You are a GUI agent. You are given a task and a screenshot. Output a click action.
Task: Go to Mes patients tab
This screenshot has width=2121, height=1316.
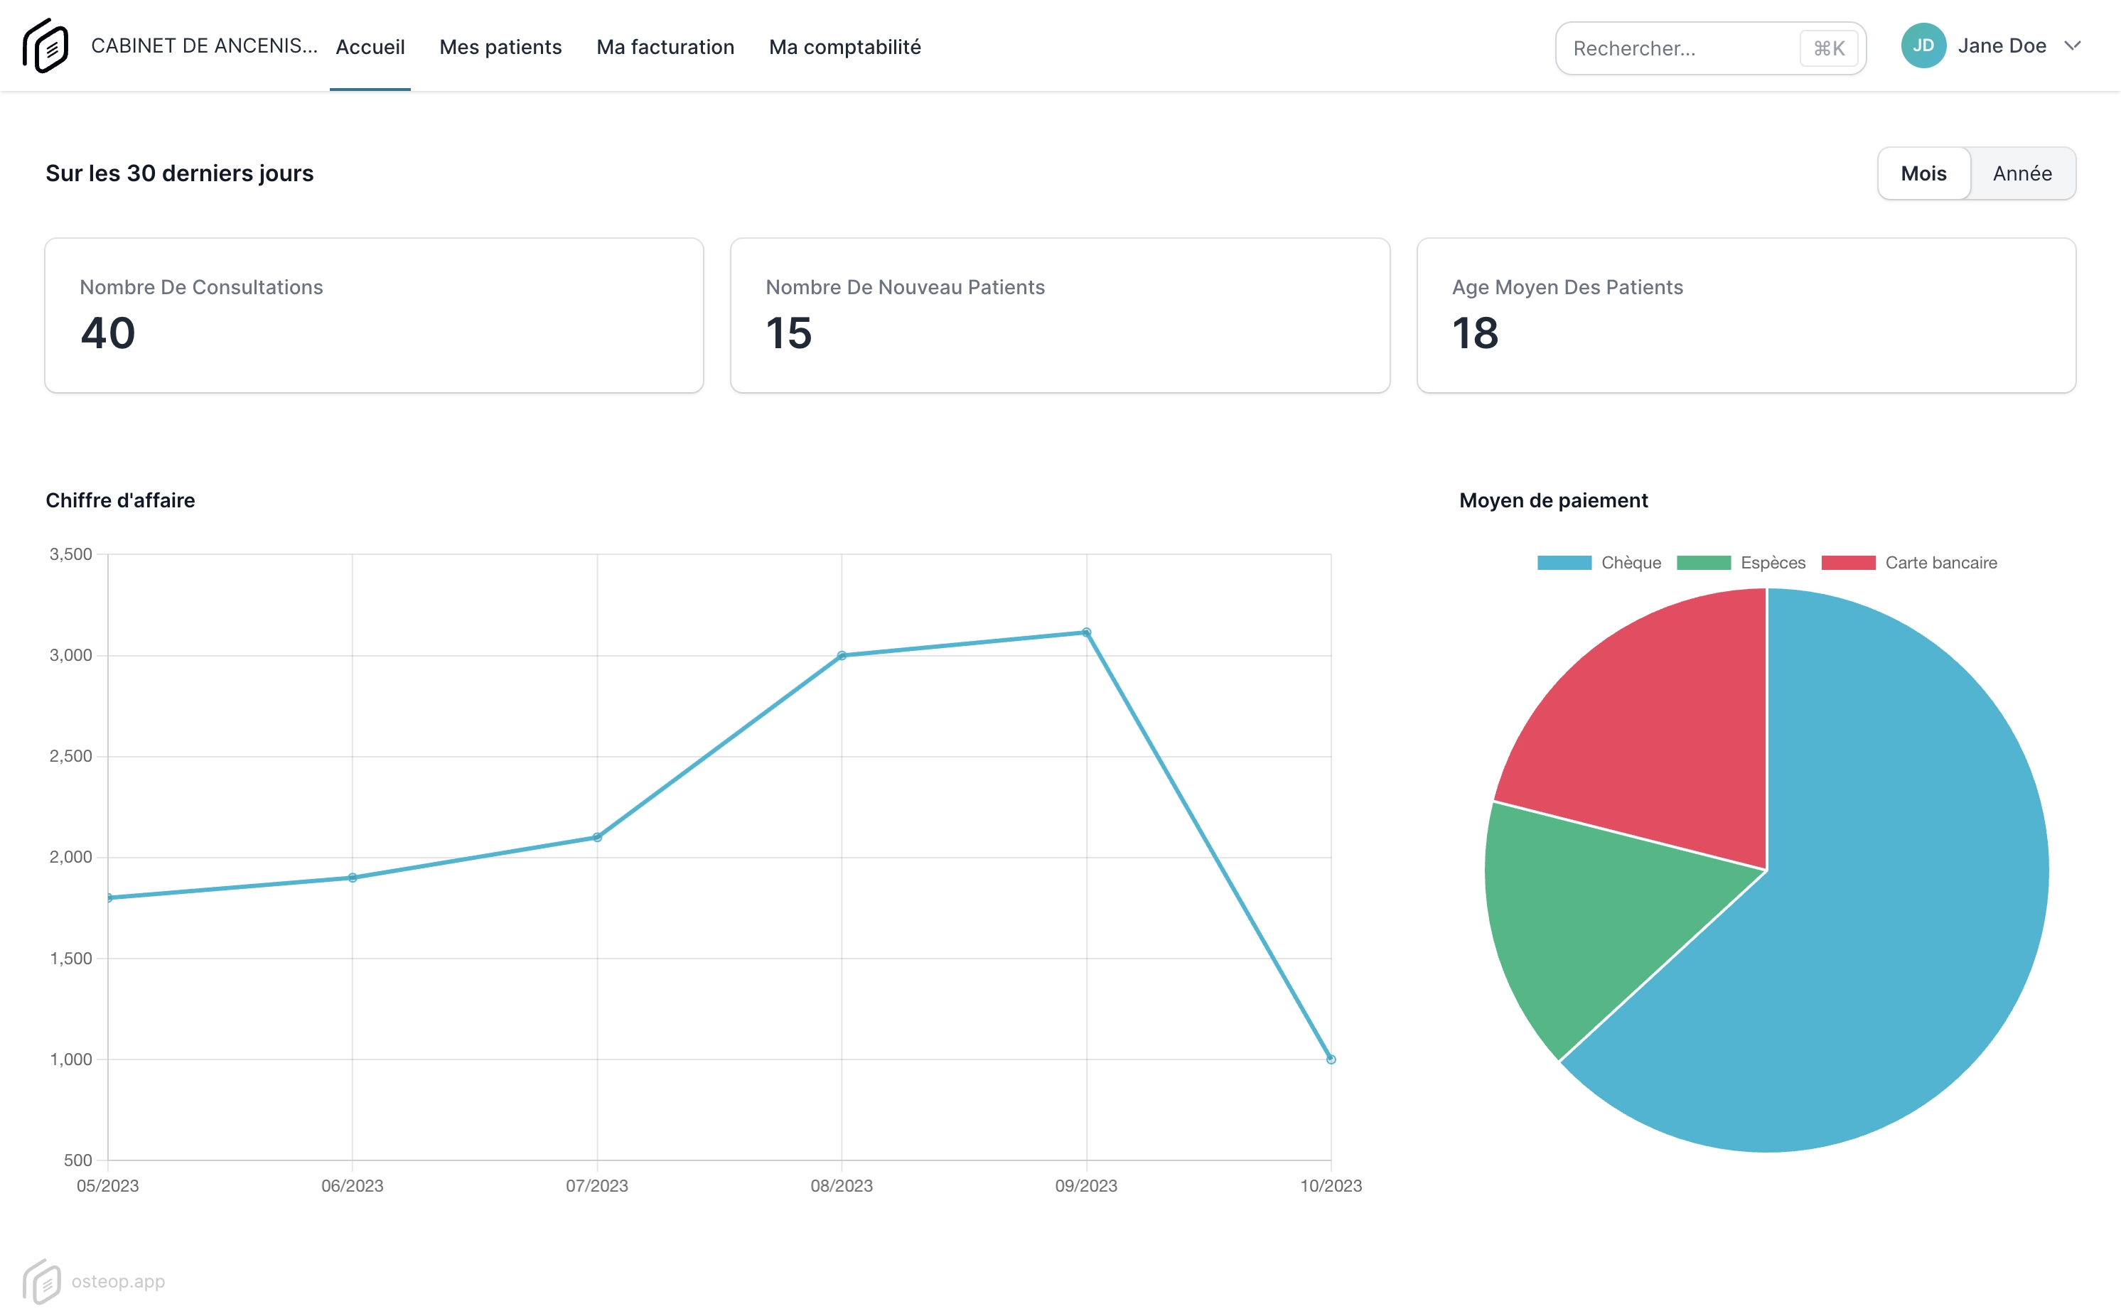coord(500,47)
